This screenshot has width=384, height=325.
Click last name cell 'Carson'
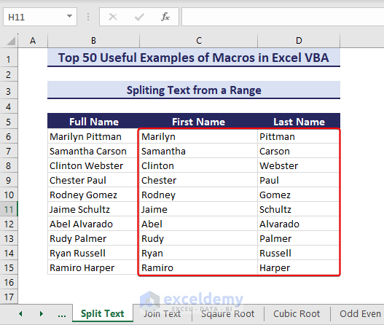[299, 151]
